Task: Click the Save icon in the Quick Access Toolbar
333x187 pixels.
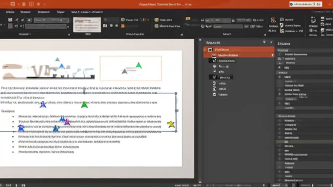Action: 12,4
